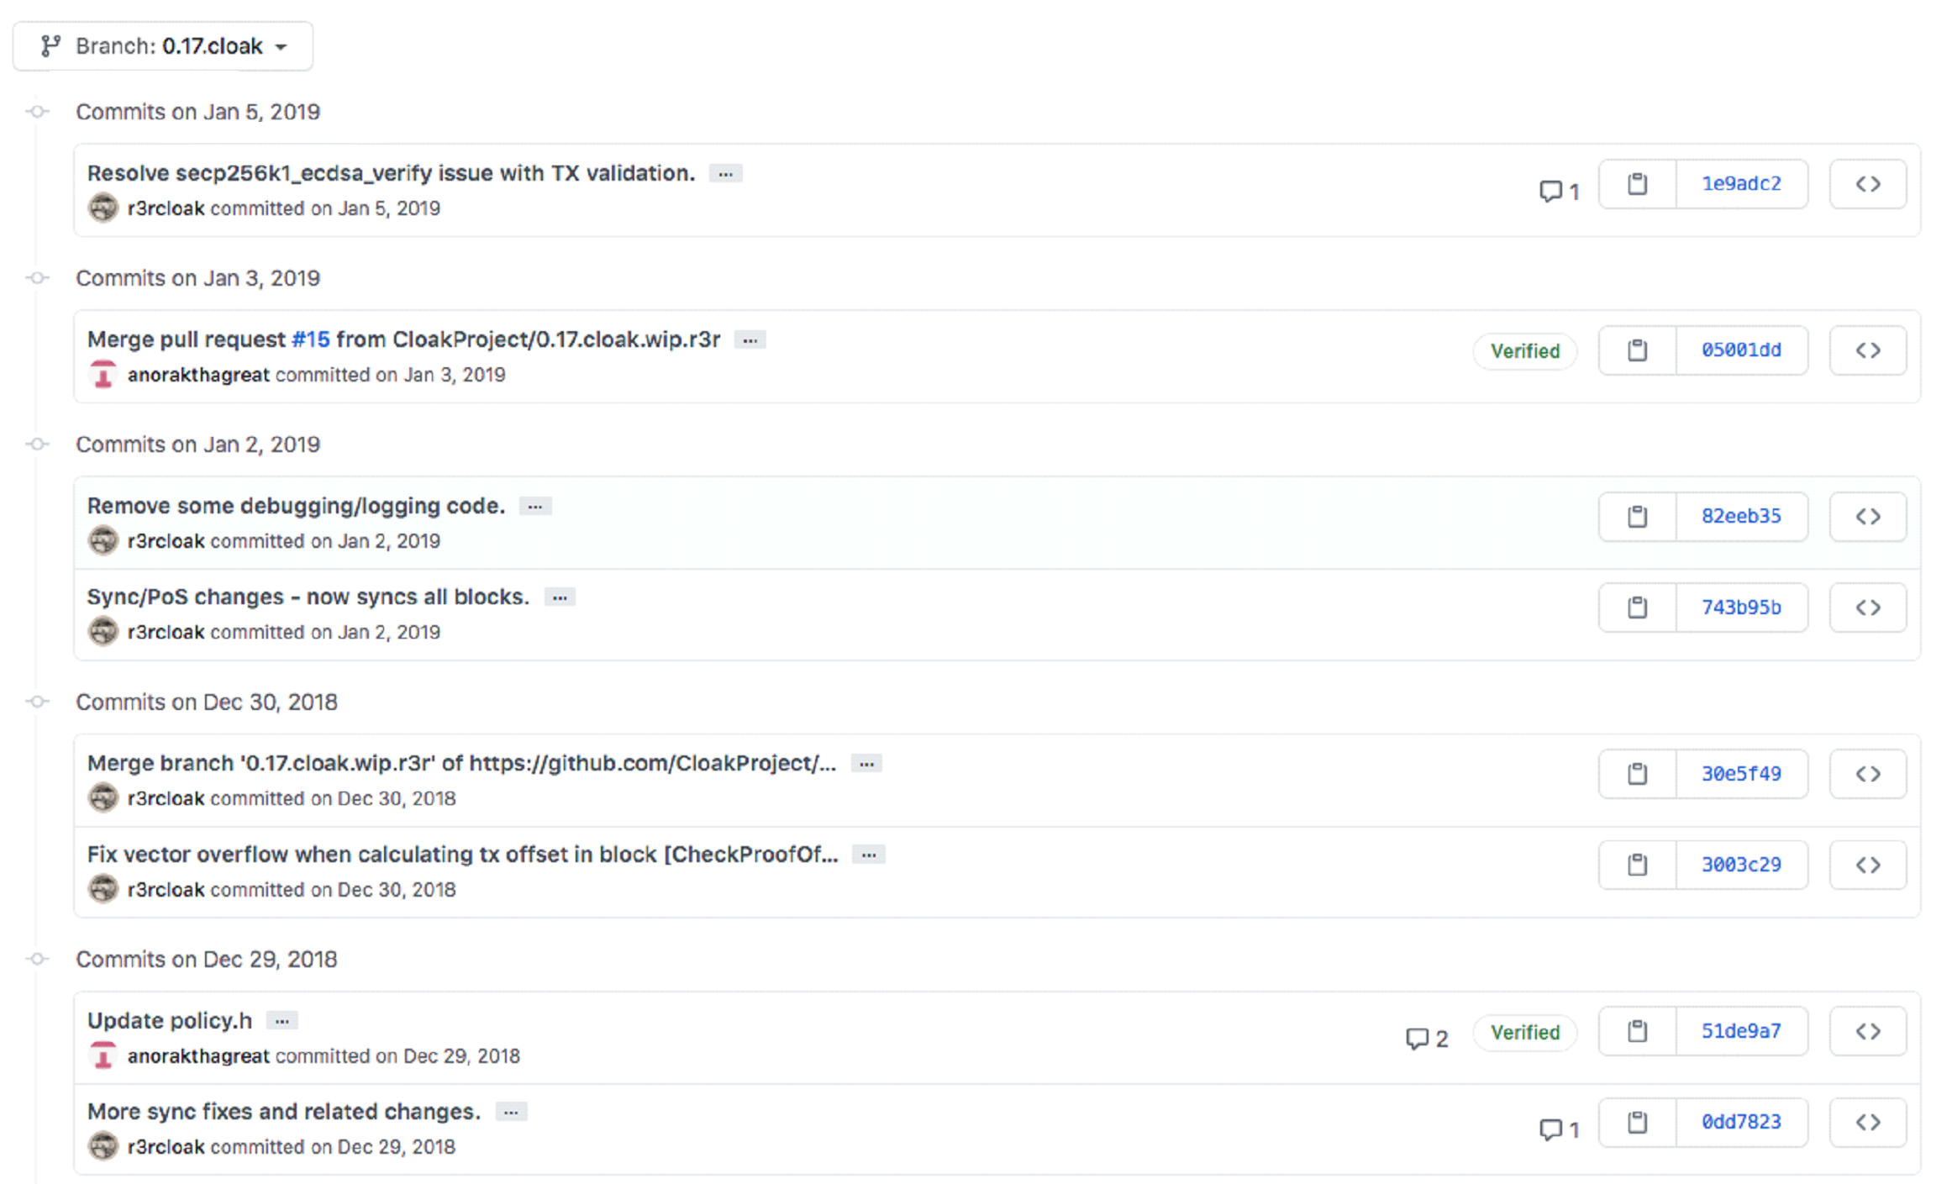Expand description of Merge branch '0.17.cloak.wip.r3r' commit

(866, 764)
